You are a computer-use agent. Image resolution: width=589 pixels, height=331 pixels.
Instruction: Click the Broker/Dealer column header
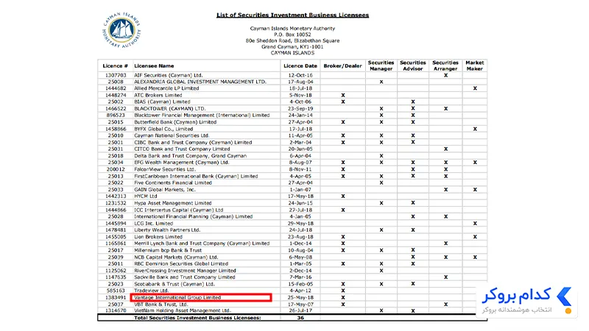[x=342, y=65]
